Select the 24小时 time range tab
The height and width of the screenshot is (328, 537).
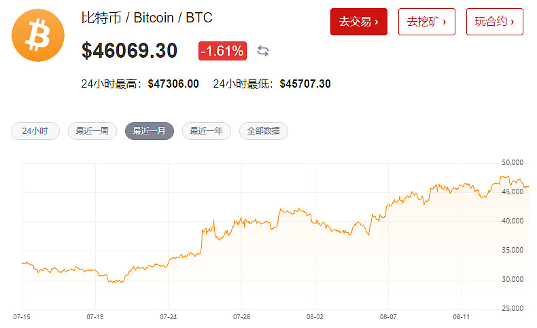(x=35, y=131)
